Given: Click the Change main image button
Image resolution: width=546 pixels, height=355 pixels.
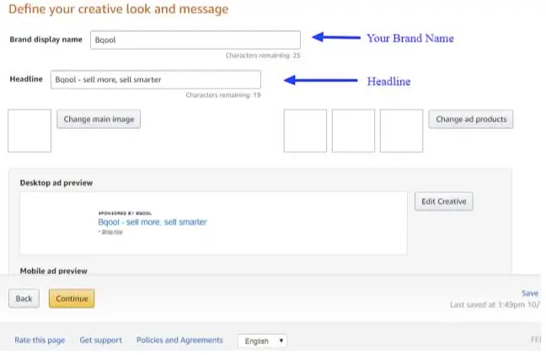Looking at the screenshot, I should pos(99,119).
